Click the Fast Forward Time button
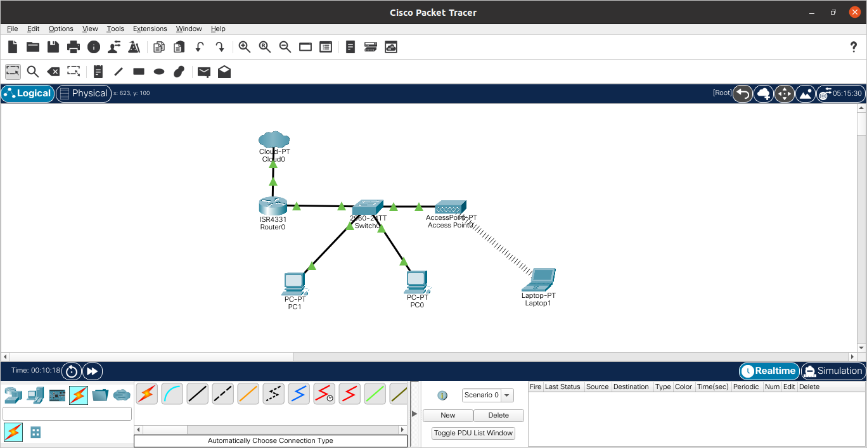The height and width of the screenshot is (448, 867). coord(93,371)
